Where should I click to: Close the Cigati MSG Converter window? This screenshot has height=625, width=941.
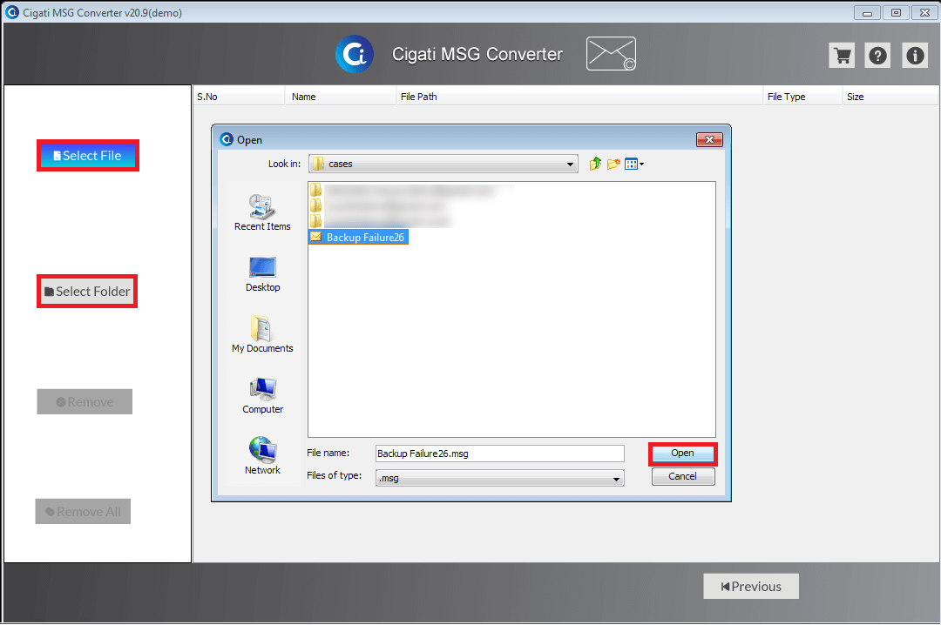(924, 12)
